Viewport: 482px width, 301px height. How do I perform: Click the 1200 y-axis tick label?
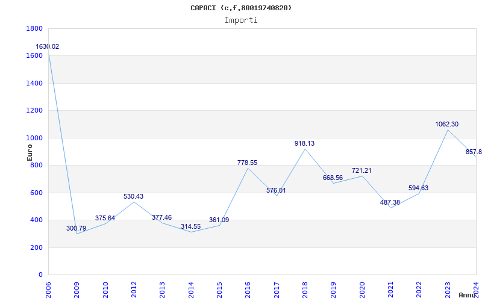click(34, 111)
